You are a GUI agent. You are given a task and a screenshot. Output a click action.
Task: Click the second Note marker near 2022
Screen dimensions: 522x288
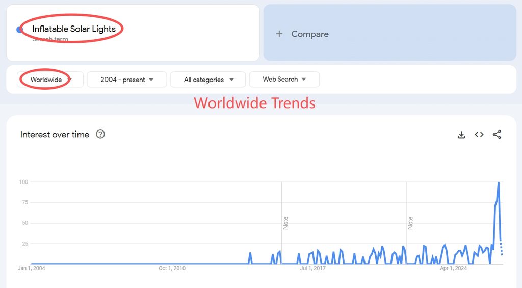(410, 223)
